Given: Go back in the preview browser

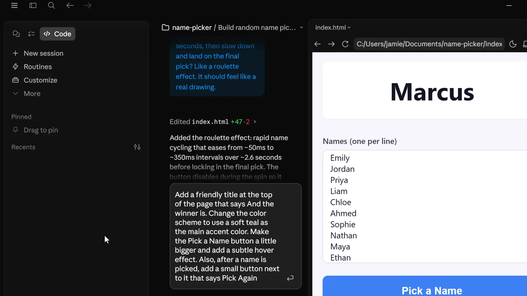Looking at the screenshot, I should pyautogui.click(x=318, y=44).
